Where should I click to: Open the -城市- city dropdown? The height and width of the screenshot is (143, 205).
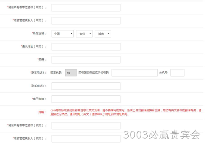point(103,33)
